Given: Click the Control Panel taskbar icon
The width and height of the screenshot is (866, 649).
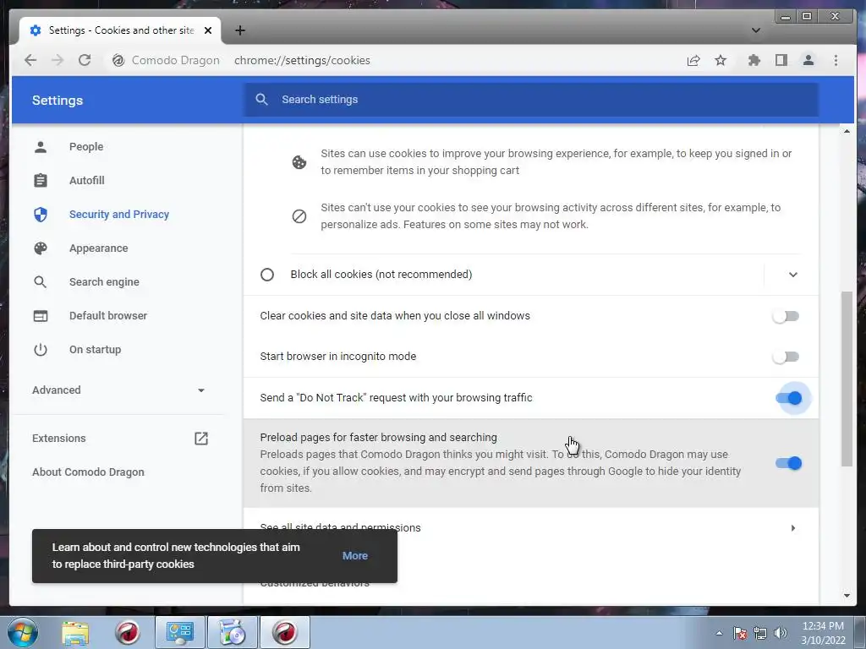Looking at the screenshot, I should coord(180,632).
